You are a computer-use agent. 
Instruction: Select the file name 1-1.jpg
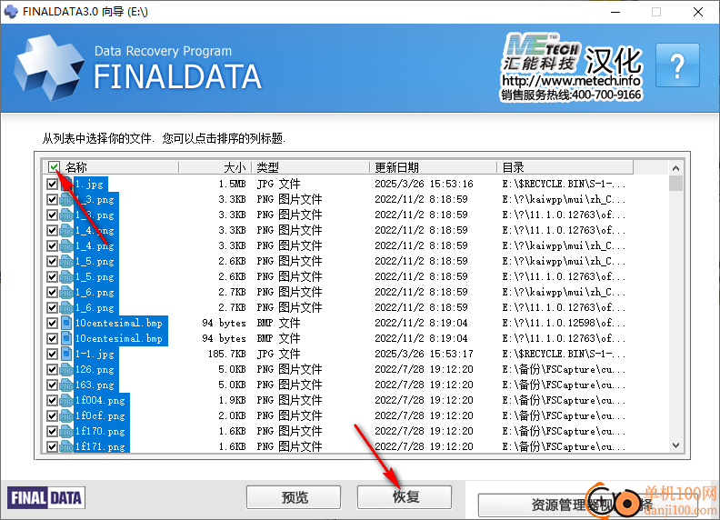(x=95, y=355)
